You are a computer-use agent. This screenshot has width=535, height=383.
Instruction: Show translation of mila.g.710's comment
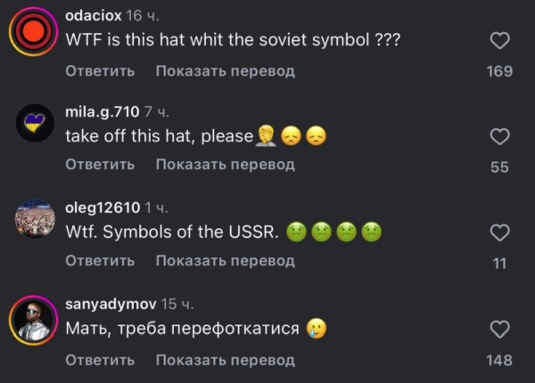pos(226,165)
